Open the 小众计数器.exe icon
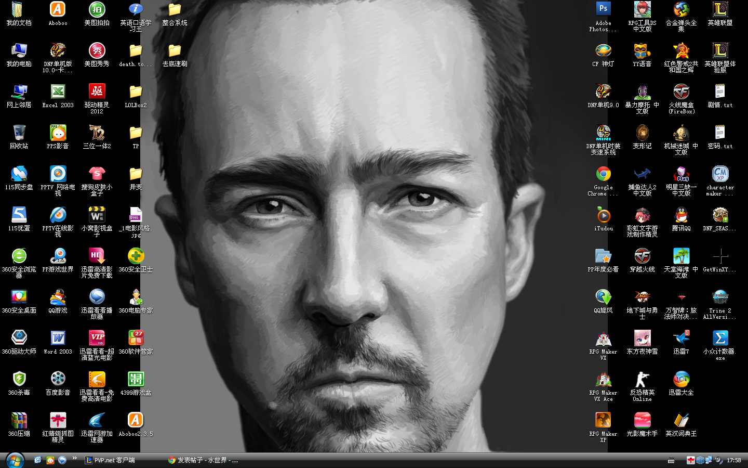 [720, 345]
